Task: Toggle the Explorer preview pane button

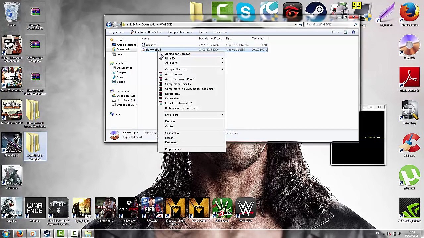Action: point(345,32)
